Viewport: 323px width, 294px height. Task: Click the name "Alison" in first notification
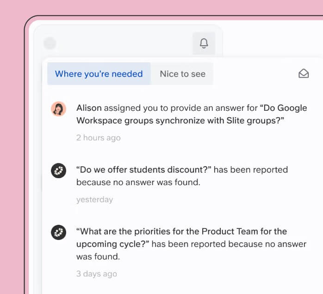click(89, 108)
